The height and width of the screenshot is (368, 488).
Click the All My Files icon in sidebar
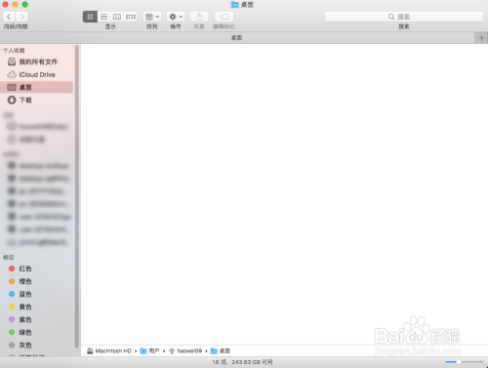[x=12, y=61]
